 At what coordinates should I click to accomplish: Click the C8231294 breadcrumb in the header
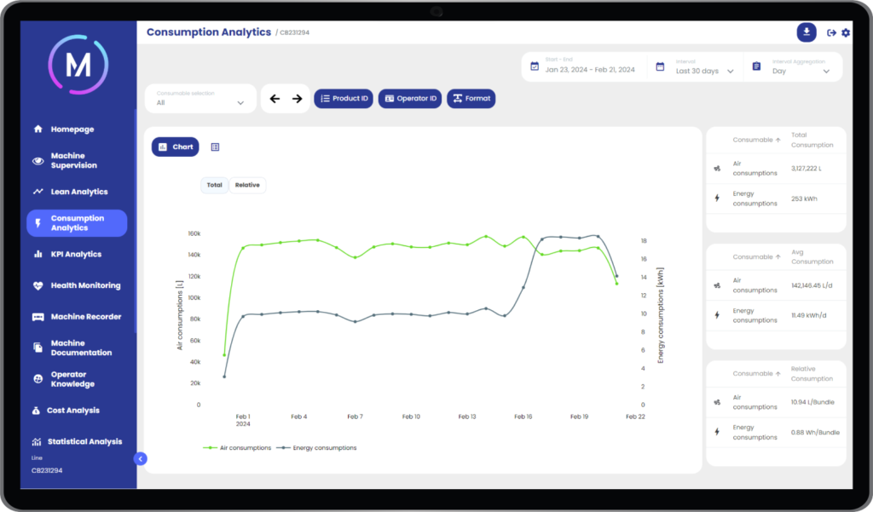coord(294,33)
